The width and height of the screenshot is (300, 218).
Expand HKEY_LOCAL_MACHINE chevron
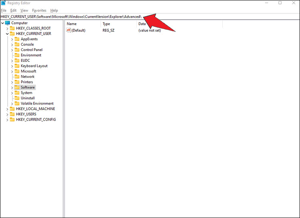pos(7,109)
